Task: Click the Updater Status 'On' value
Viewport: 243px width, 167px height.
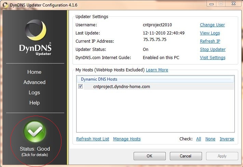Action: tap(146, 50)
